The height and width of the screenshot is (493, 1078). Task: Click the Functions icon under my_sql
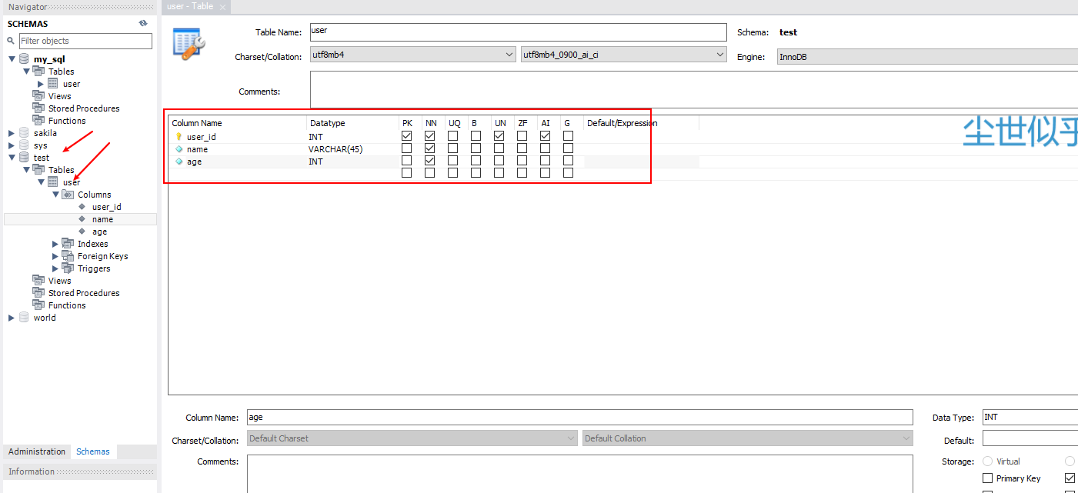(38, 121)
